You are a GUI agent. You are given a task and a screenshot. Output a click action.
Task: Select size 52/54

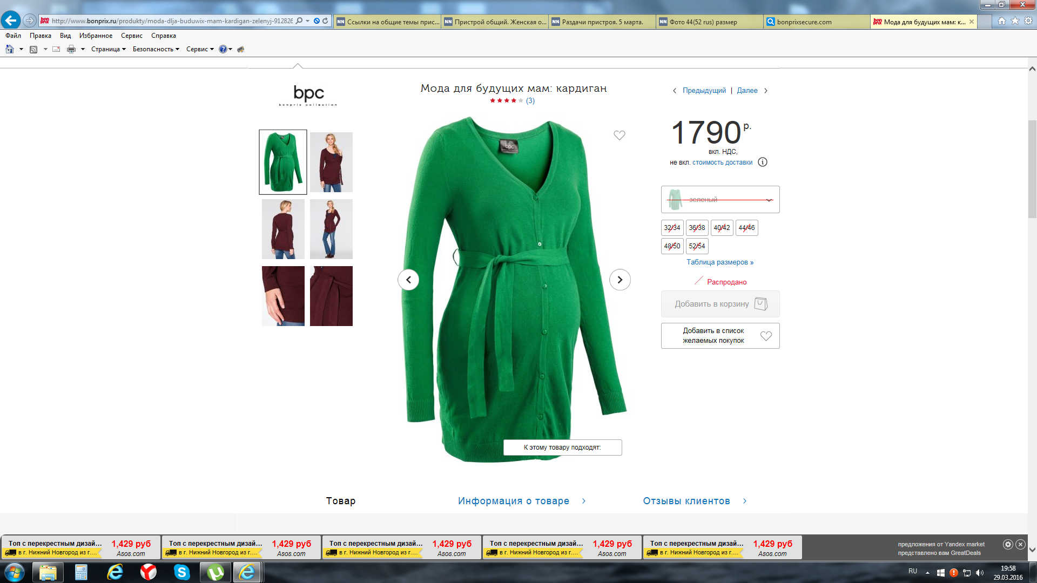(697, 246)
